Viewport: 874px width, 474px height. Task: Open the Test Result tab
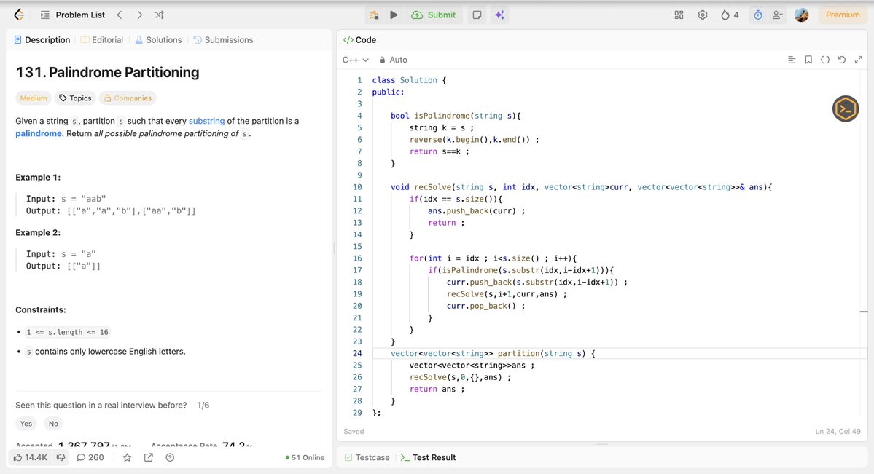click(x=428, y=457)
